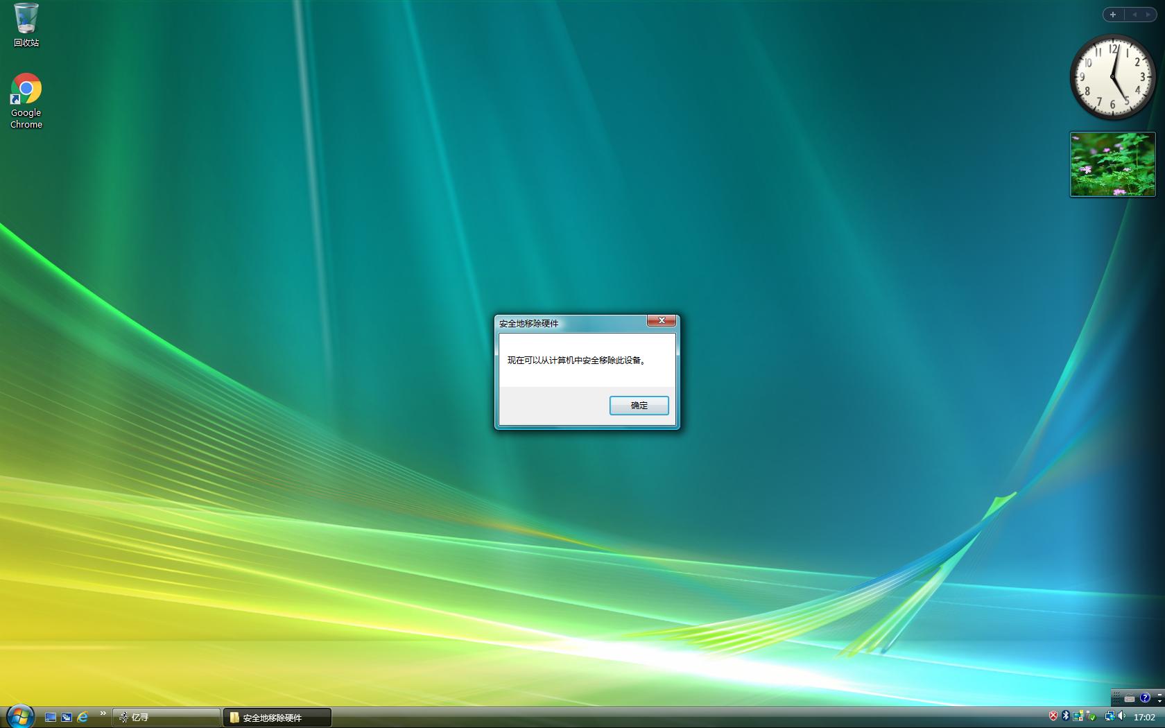Click the 现在可以从计算机中安全移除此设备 message text
The image size is (1165, 728).
pos(577,361)
